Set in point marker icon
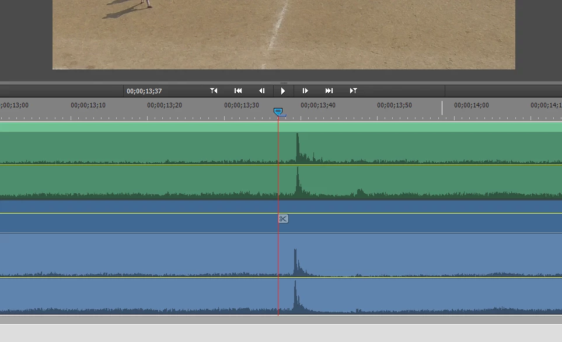Viewport: 562px width, 342px height. [214, 91]
